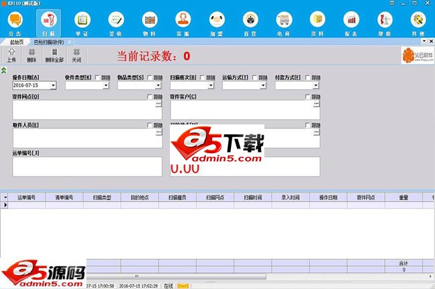Click into the 寄件网点 text box
The height and width of the screenshot is (289, 435).
87,110
